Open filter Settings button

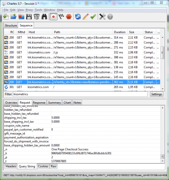tap(157, 94)
